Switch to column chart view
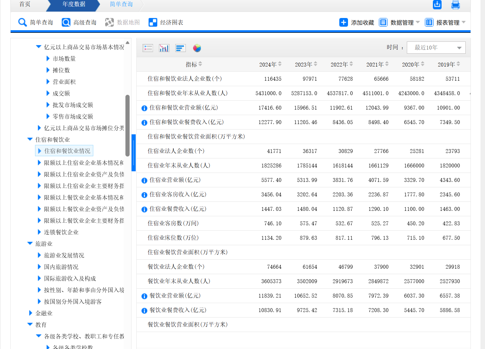The width and height of the screenshot is (485, 349). 164,48
